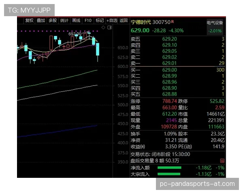Select stock name 宁德时代
Viewport: 243px width, 194px height.
[141, 22]
